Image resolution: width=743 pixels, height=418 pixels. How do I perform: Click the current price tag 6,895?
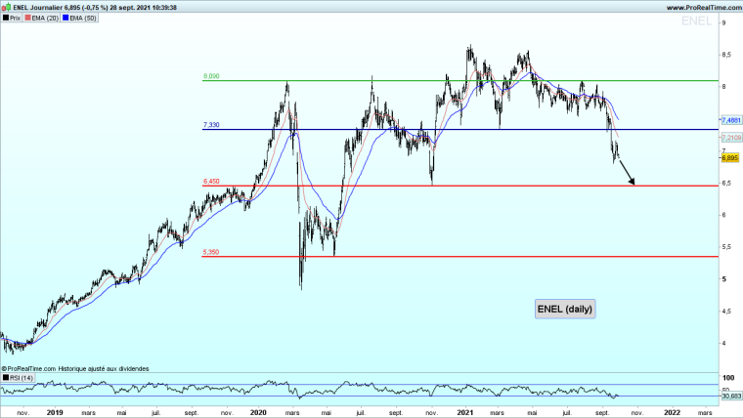coord(730,157)
